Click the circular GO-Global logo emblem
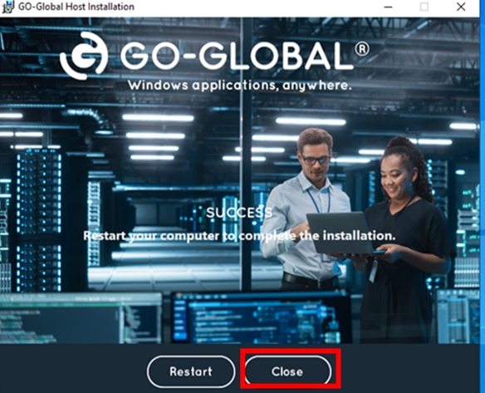Screen dimensions: 485x393 point(84,56)
